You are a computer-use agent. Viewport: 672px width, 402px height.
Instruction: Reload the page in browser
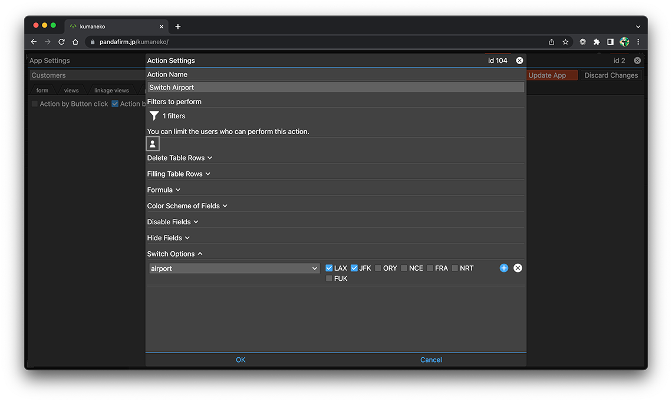pos(61,42)
